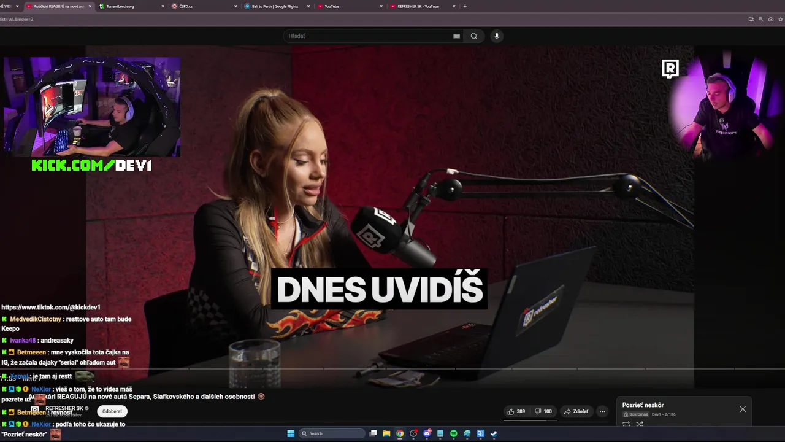
Task: Close the TorrentLeech.org tab
Action: click(x=163, y=6)
